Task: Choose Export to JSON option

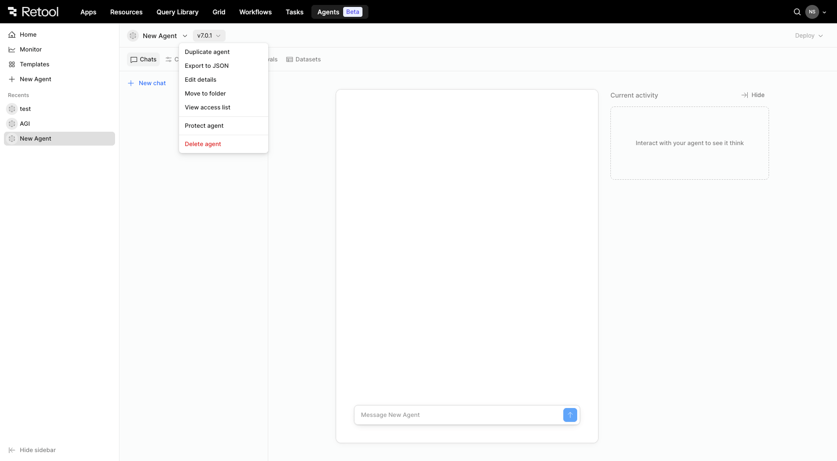Action: click(x=207, y=66)
